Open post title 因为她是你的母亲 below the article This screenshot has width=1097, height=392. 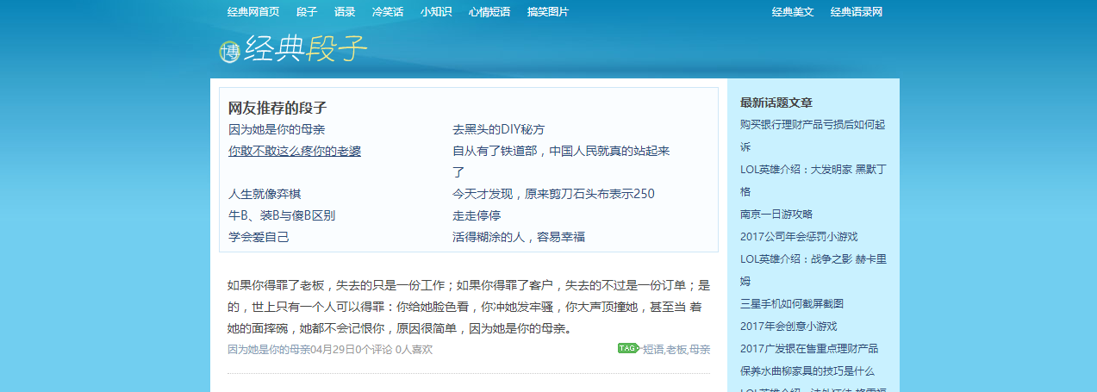coord(269,350)
